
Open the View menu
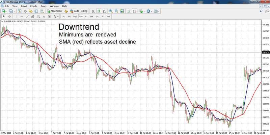click(15, 6)
